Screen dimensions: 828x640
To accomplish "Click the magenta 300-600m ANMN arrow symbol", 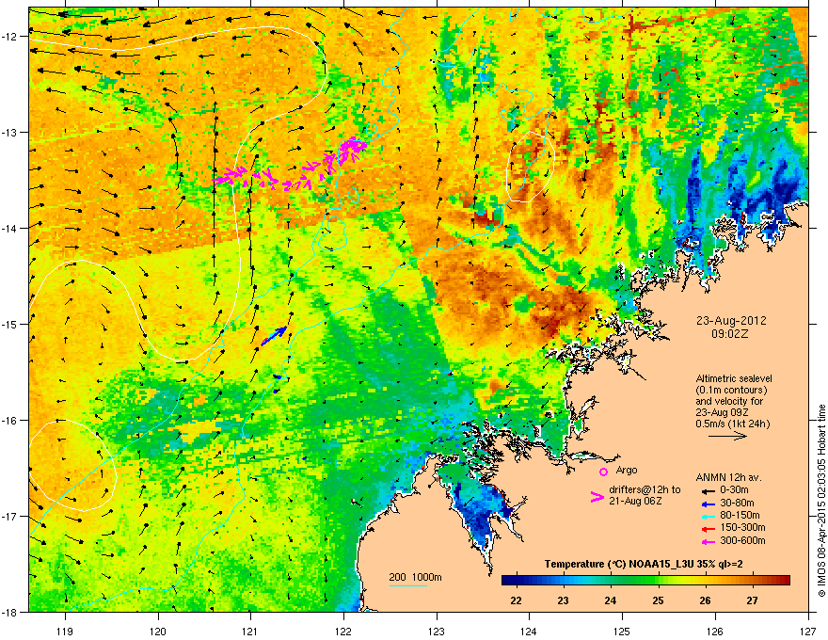I will coord(709,541).
